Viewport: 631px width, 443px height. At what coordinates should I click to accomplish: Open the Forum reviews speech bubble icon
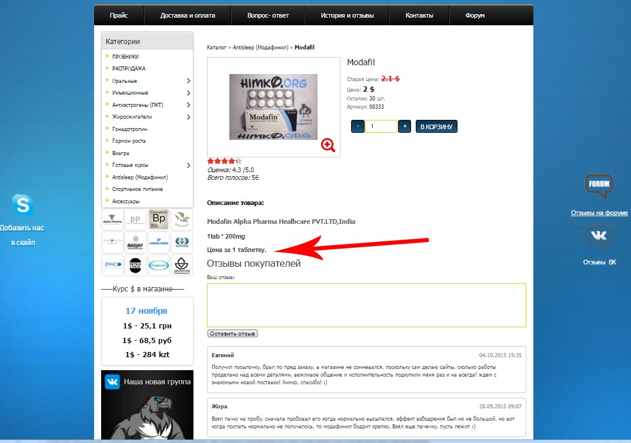(x=599, y=185)
